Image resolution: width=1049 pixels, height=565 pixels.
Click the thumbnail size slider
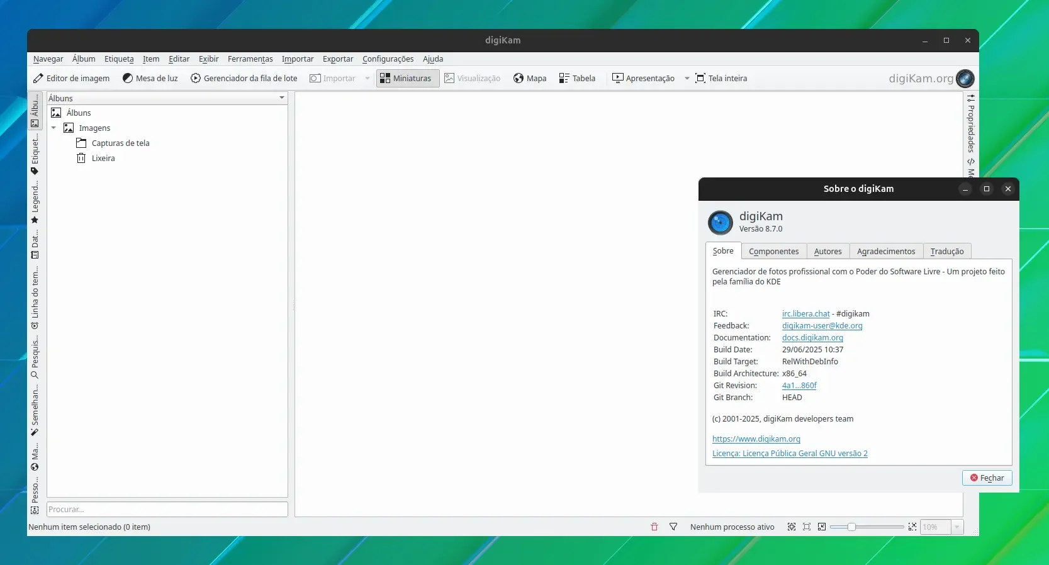point(867,527)
